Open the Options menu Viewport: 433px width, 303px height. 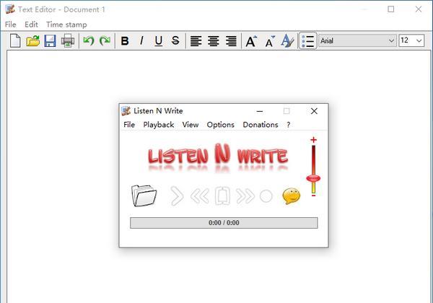tap(220, 125)
